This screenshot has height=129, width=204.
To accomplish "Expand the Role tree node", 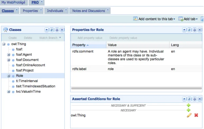I will pos(9,76).
